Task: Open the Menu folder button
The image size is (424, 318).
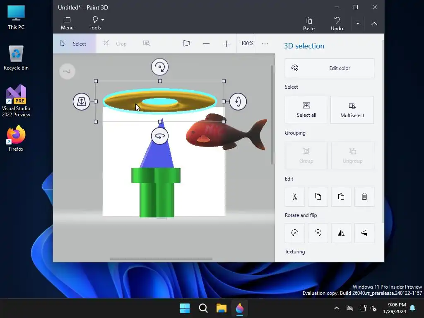Action: [x=67, y=23]
